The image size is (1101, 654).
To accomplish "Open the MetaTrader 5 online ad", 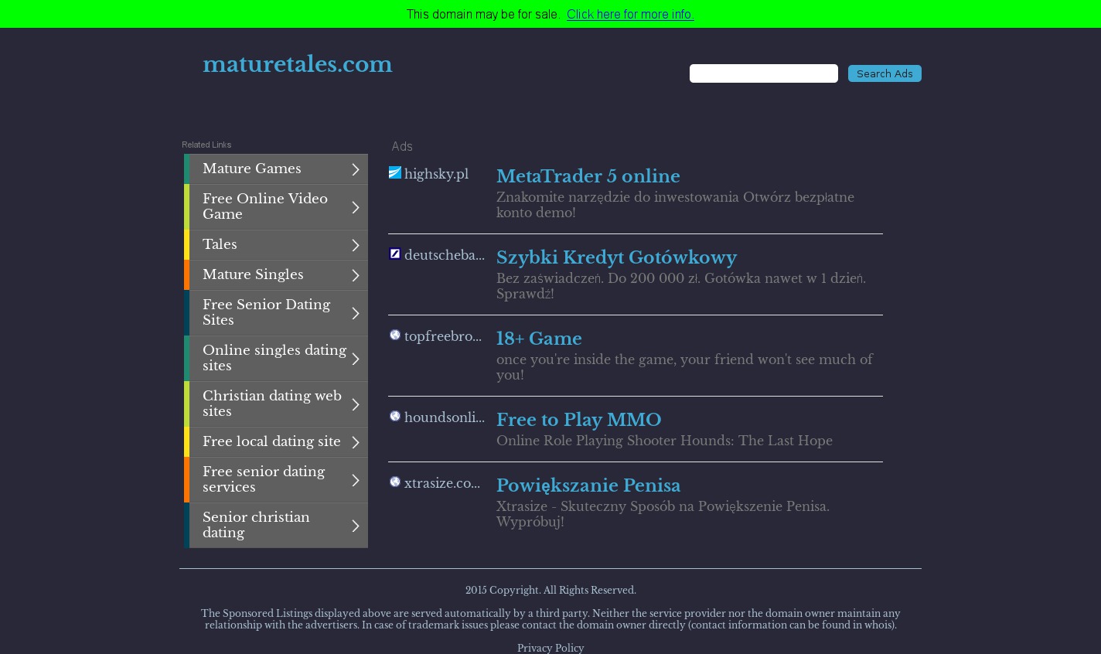I will pyautogui.click(x=588, y=176).
